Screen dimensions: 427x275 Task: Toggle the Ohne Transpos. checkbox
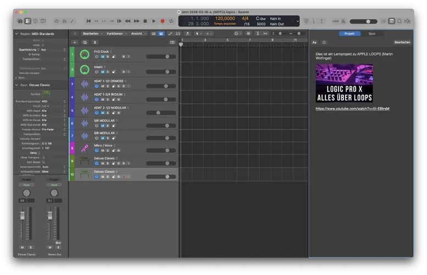pyautogui.click(x=43, y=157)
